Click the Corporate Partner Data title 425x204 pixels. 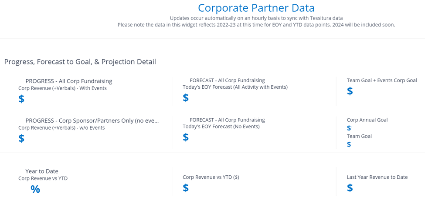pos(256,8)
